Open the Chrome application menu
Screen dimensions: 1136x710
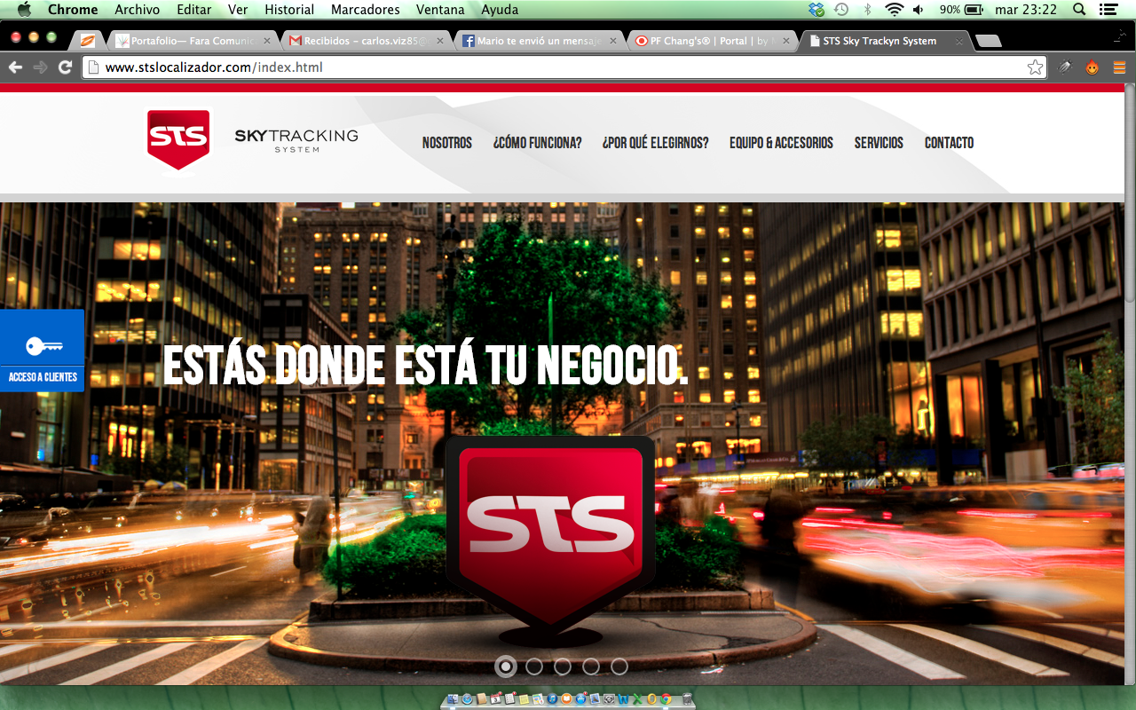point(73,10)
